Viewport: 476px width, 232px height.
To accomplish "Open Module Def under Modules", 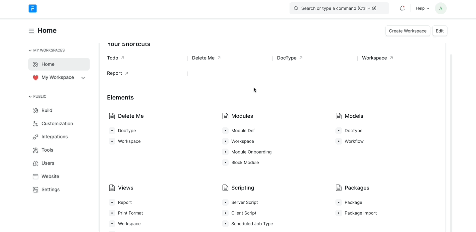I will 243,131.
